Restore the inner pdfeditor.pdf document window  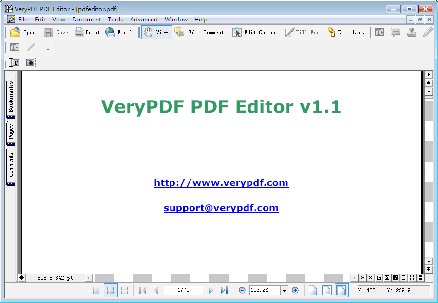pos(419,20)
